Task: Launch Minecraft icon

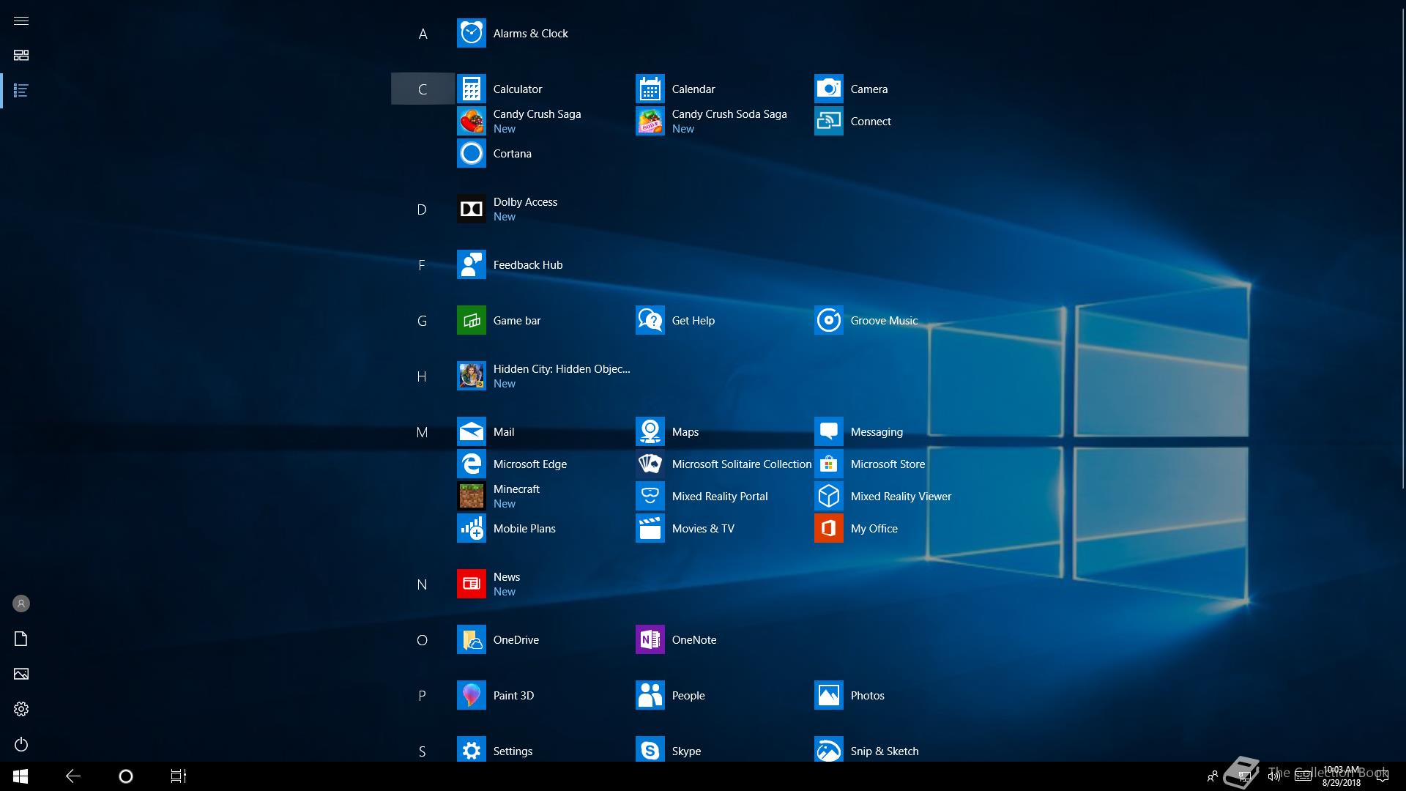Action: 471,496
